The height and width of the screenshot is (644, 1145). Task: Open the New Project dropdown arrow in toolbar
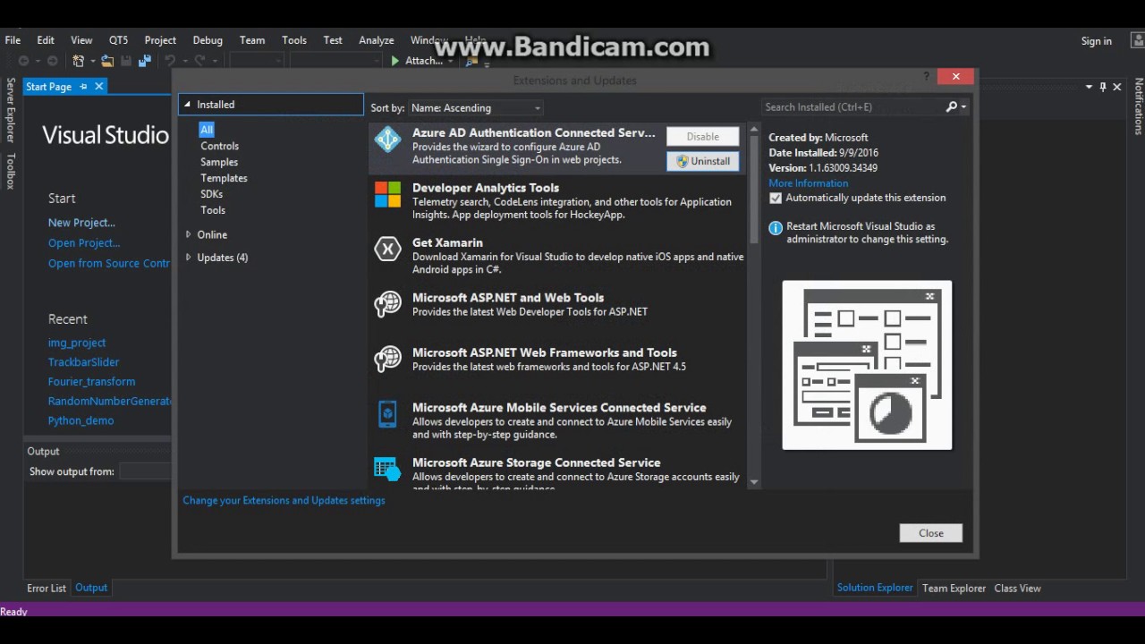click(x=91, y=61)
